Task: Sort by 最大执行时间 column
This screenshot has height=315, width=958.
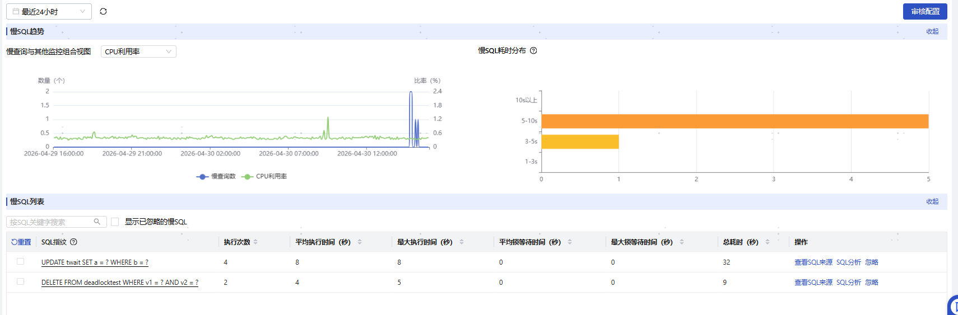Action: click(462, 242)
